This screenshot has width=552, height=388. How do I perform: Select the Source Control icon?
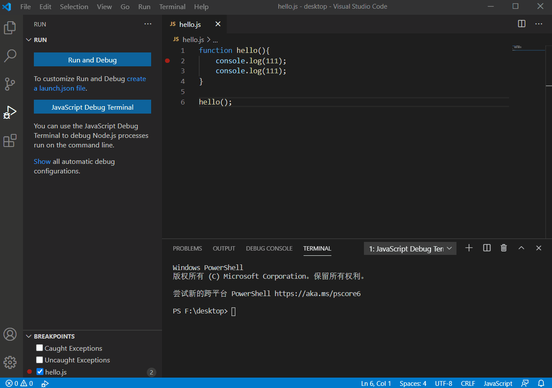(x=10, y=84)
